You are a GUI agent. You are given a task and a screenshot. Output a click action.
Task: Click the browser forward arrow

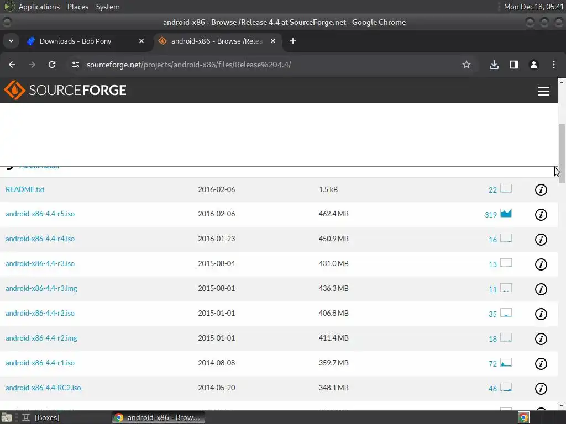coord(32,65)
